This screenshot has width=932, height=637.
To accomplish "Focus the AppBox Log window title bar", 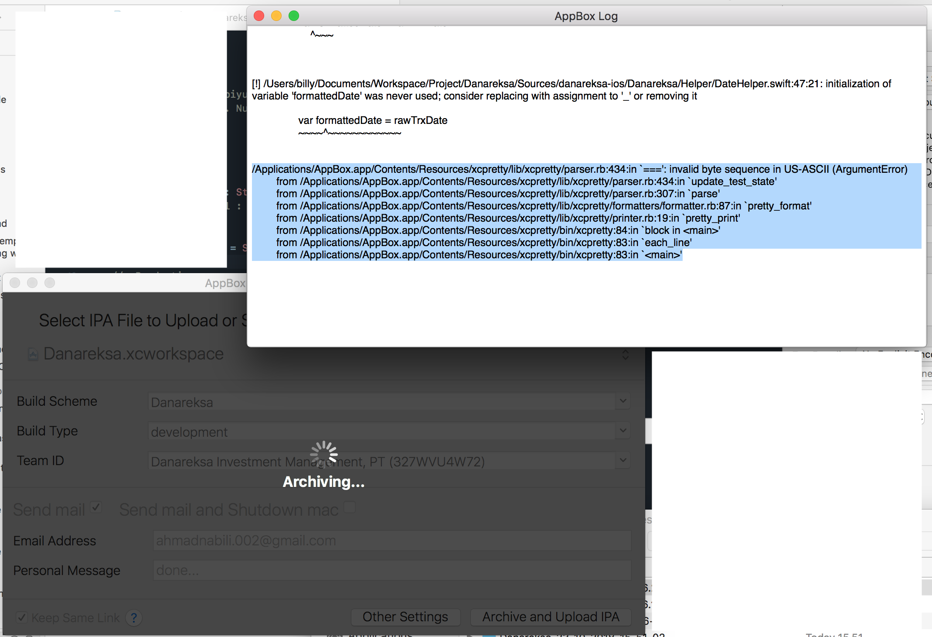I will (586, 16).
